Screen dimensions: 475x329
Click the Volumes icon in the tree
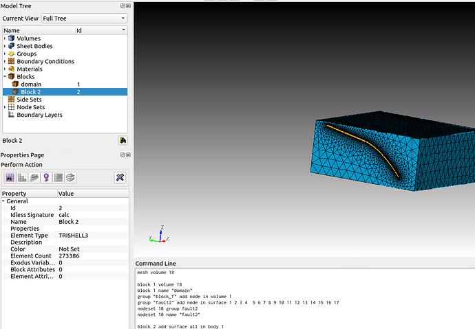[11, 38]
